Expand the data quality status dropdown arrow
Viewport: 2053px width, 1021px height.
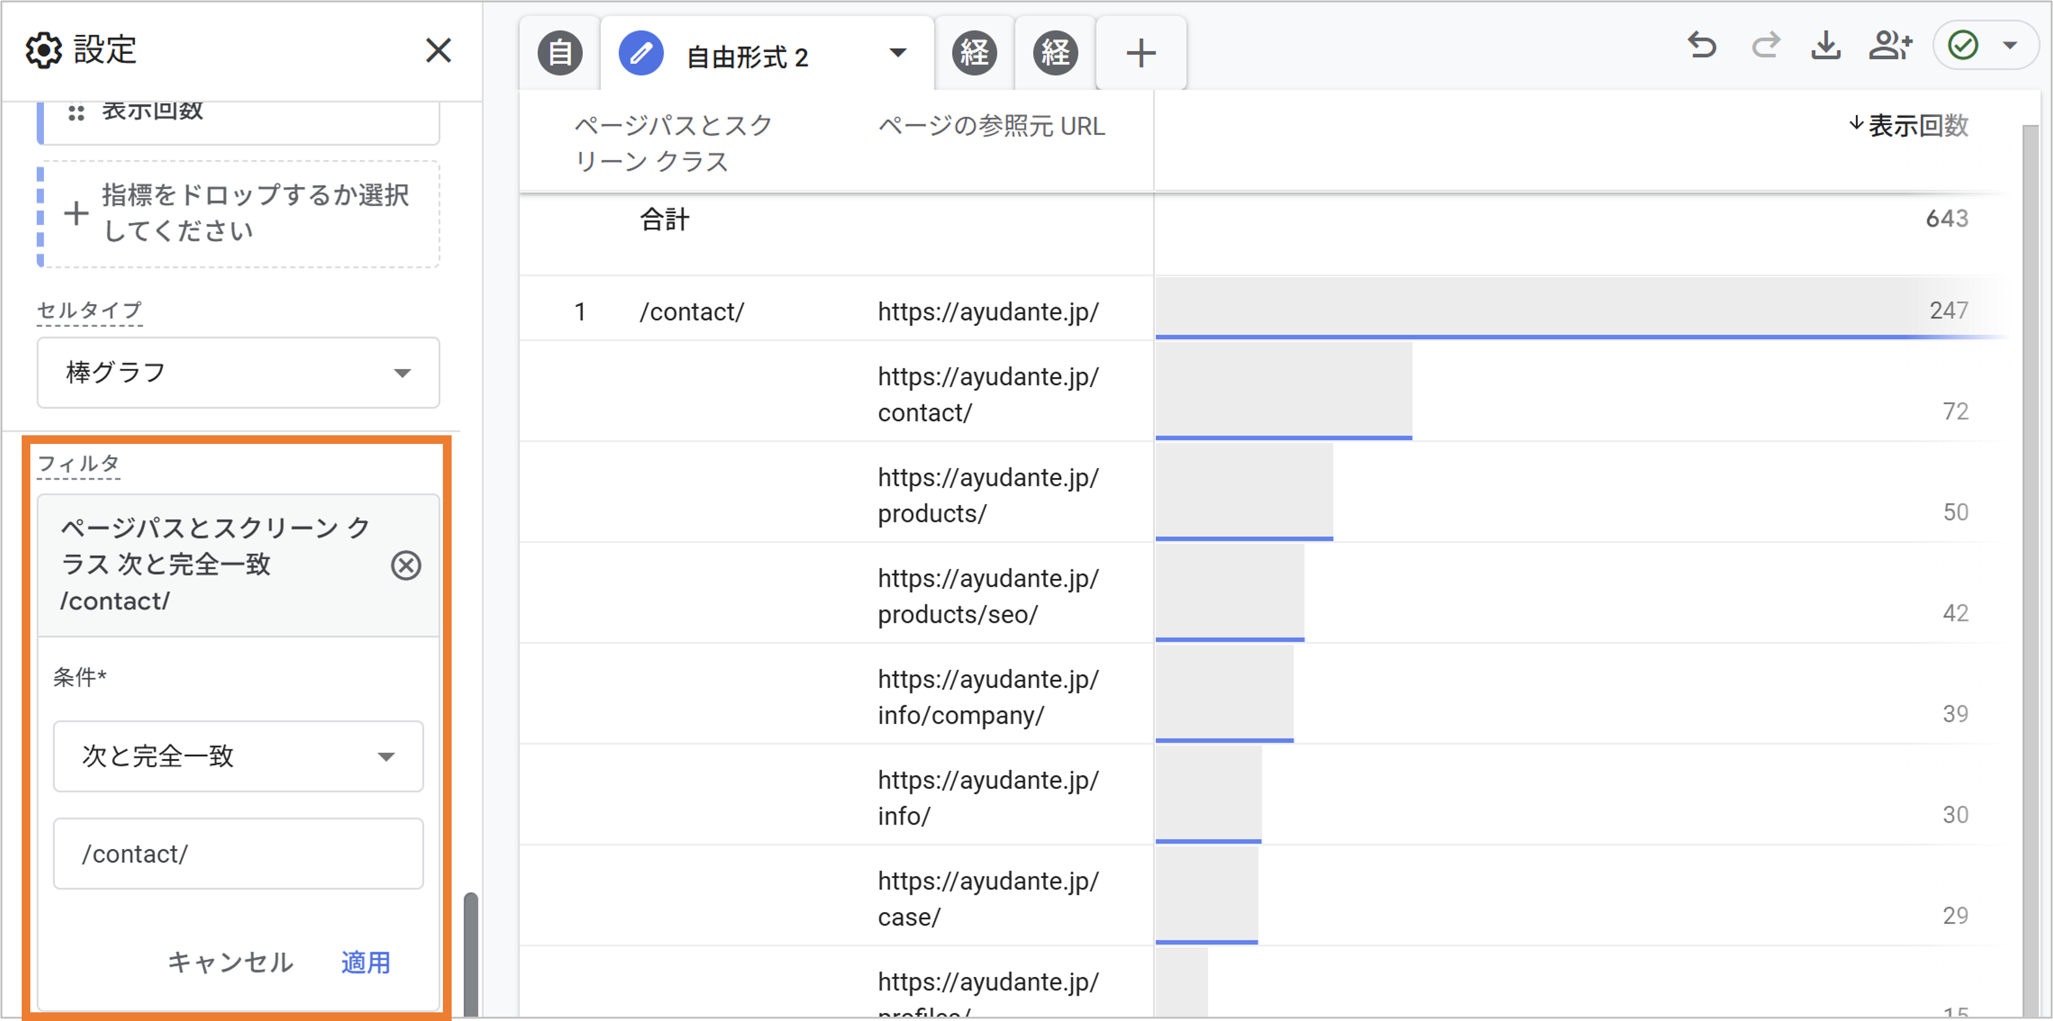pos(2010,45)
